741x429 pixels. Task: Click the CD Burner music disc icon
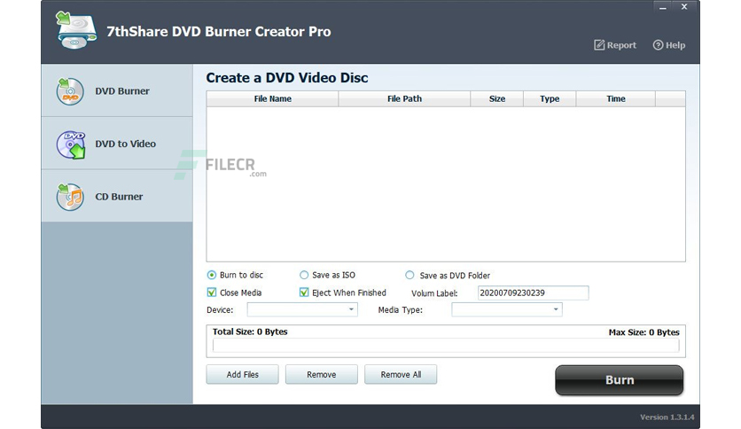[x=70, y=197]
